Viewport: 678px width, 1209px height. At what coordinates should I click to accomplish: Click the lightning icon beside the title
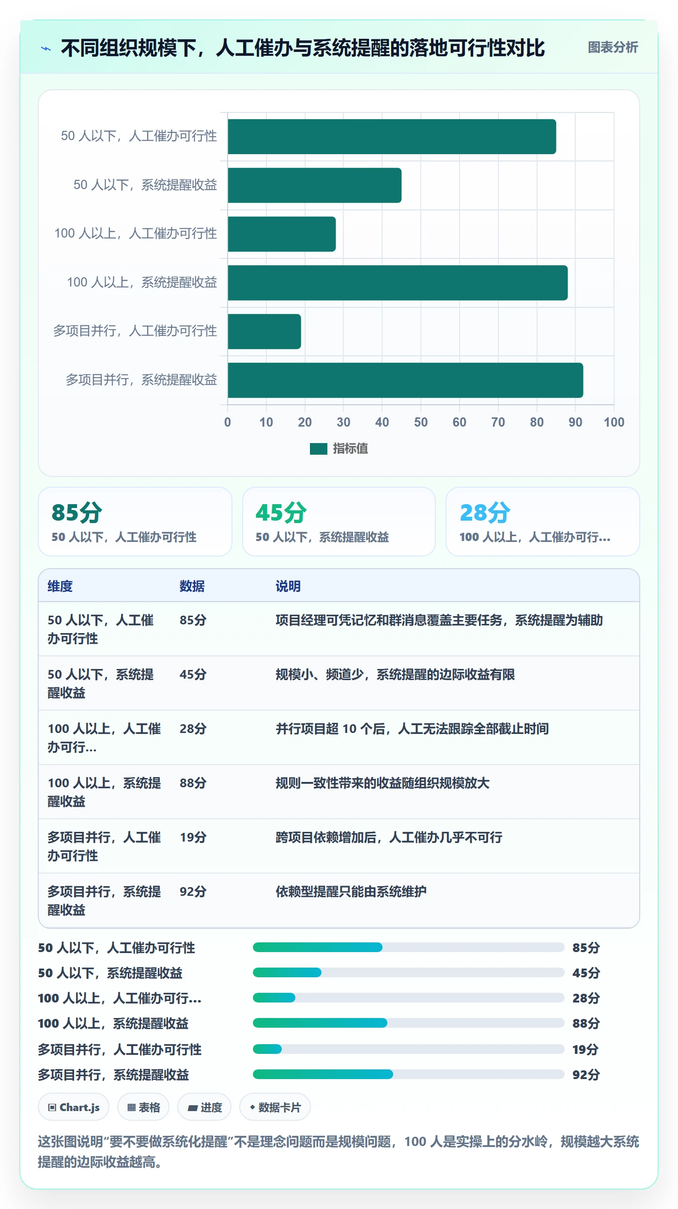tap(46, 48)
